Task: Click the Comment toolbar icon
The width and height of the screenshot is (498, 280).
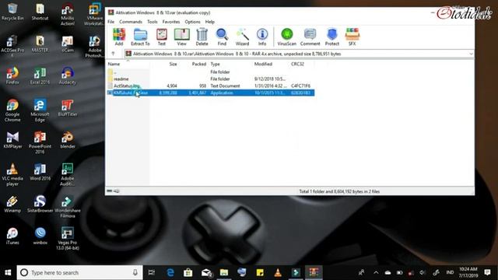Action: pos(310,37)
